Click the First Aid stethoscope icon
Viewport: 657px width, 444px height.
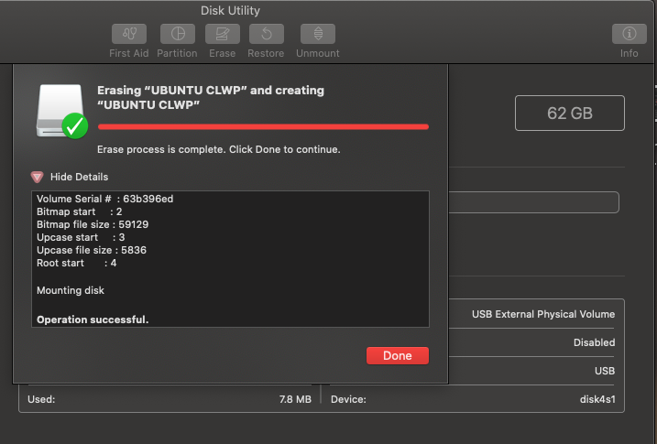(129, 34)
